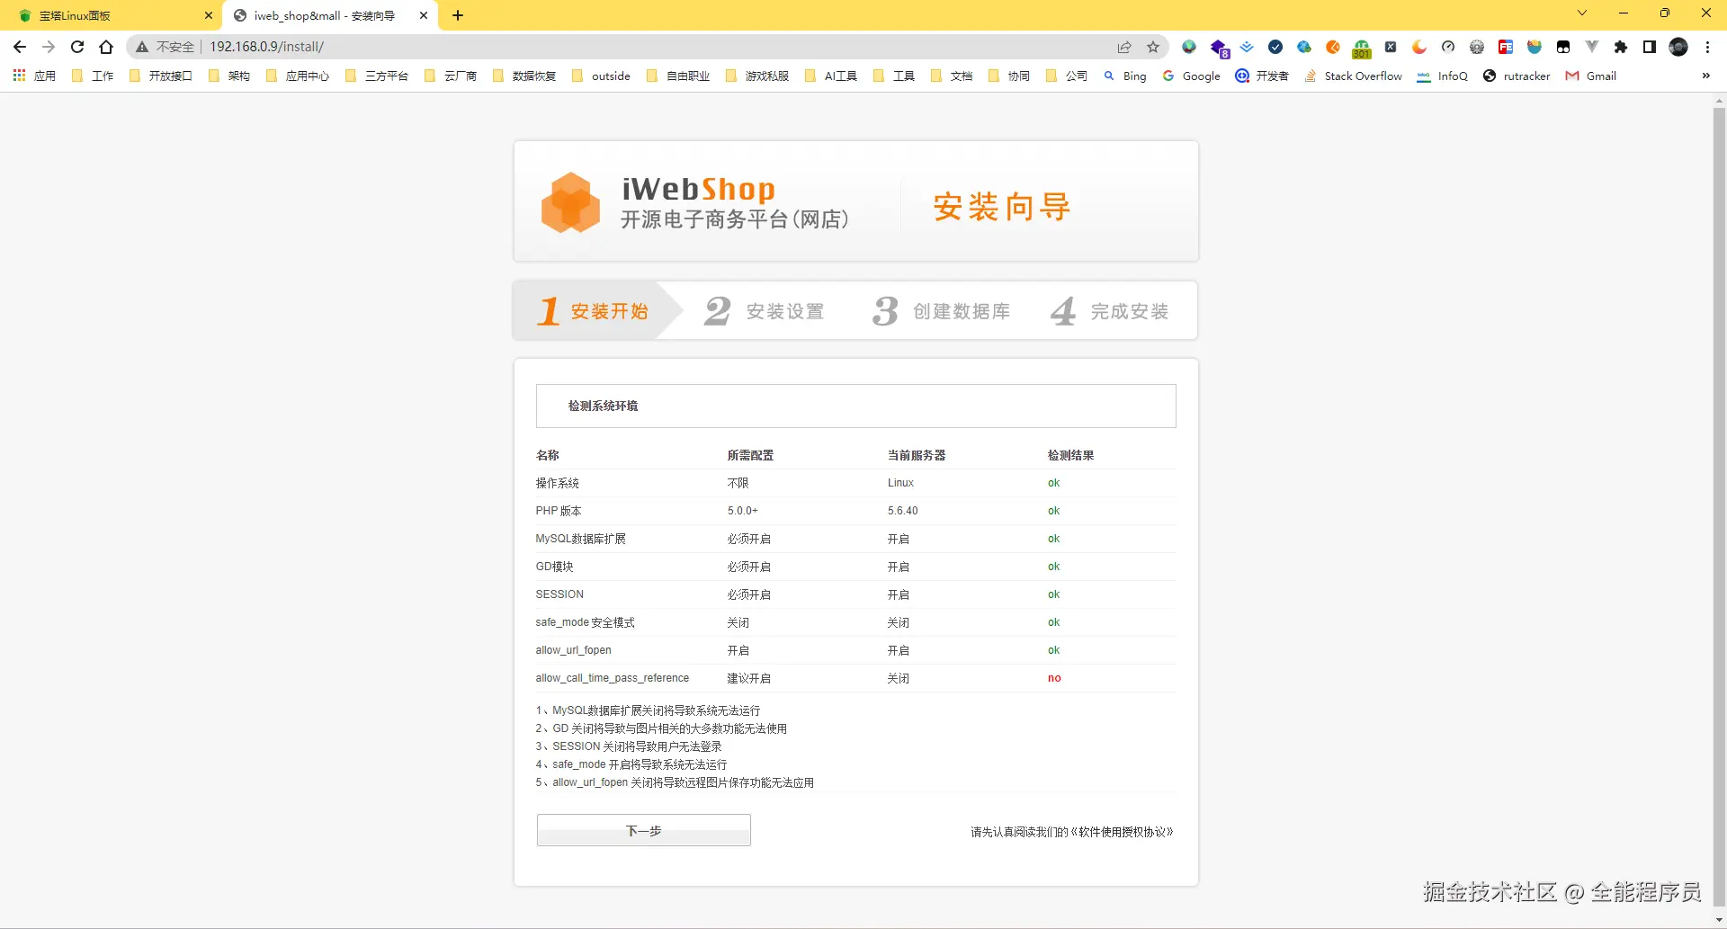This screenshot has height=929, width=1727.
Task: Open the speedometer gauge extension
Action: point(1448,47)
